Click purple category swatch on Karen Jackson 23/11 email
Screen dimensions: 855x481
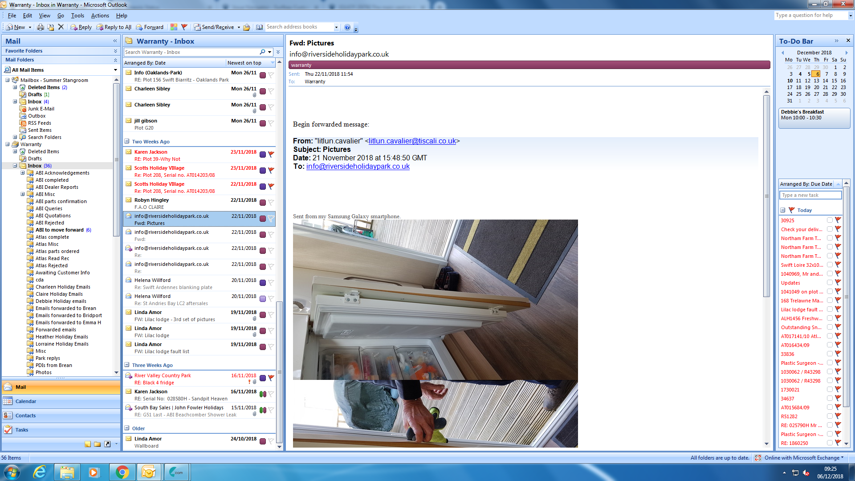(263, 155)
